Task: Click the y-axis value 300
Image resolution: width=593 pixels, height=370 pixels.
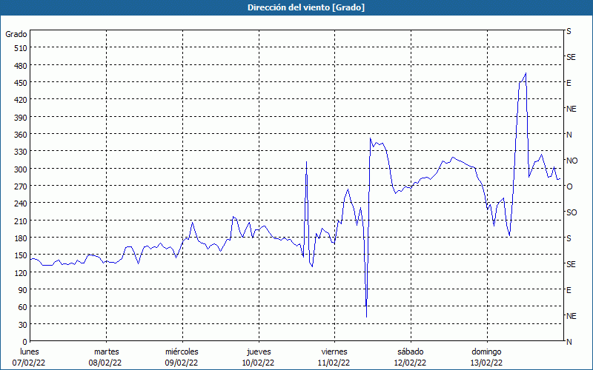Action: click(21, 169)
